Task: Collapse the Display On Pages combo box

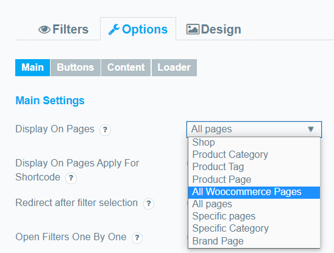Action: click(254, 129)
